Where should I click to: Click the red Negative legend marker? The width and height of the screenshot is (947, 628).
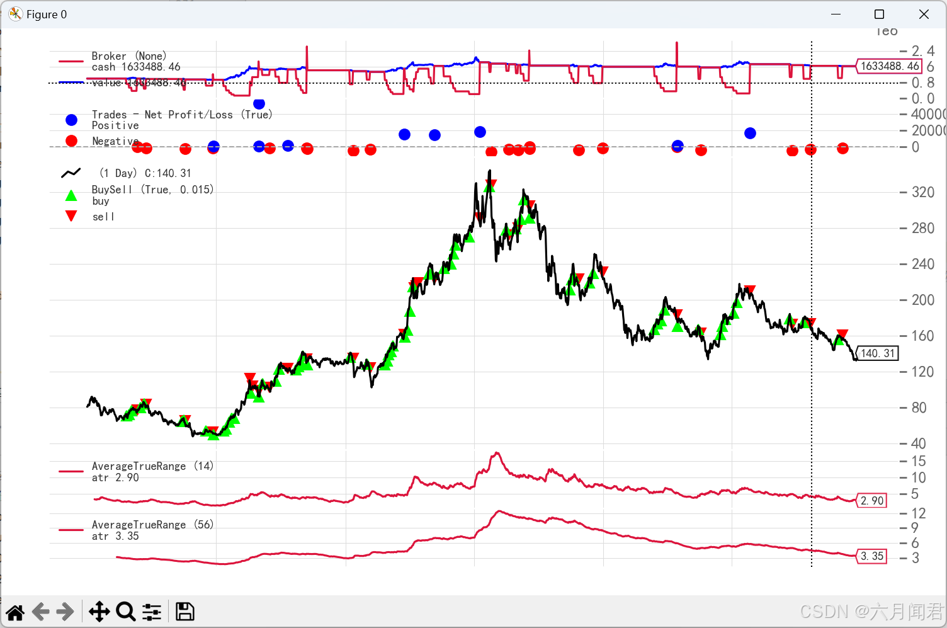coord(71,140)
